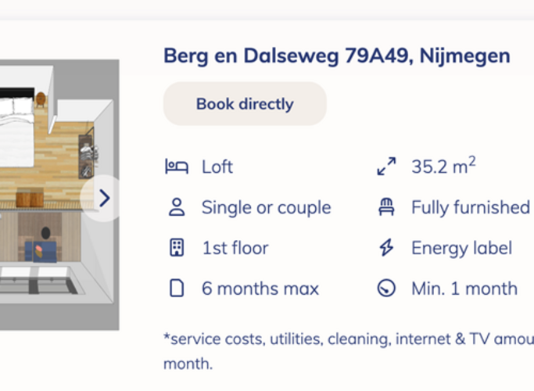
Task: Click the document icon beside 6 months max
Action: click(177, 289)
